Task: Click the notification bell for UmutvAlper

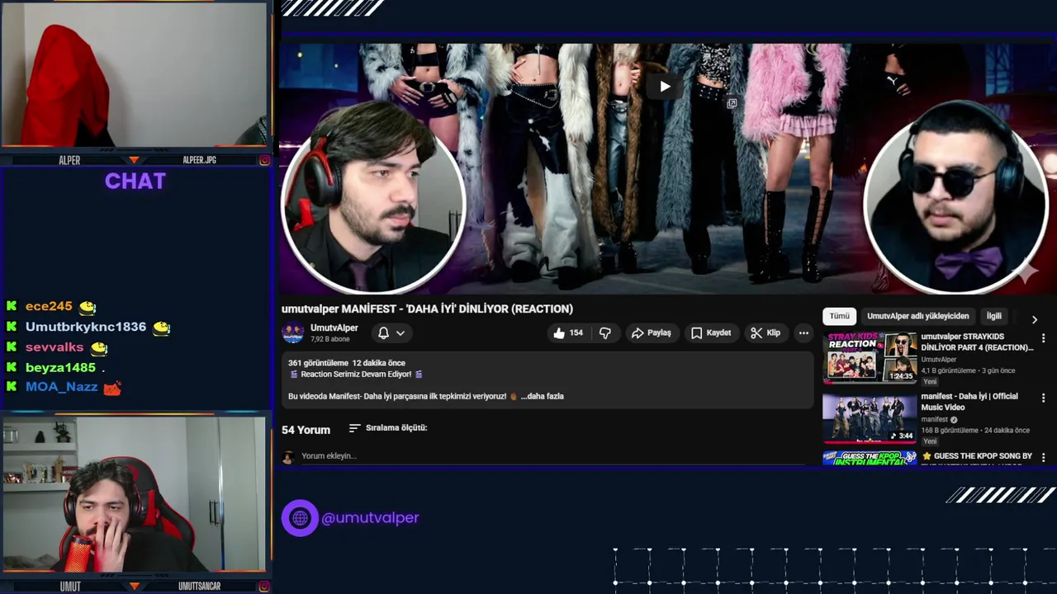Action: [x=383, y=332]
